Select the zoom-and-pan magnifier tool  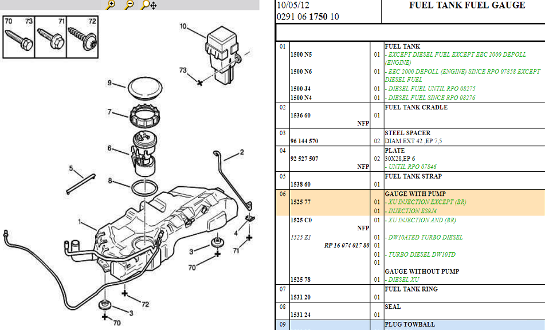point(149,5)
